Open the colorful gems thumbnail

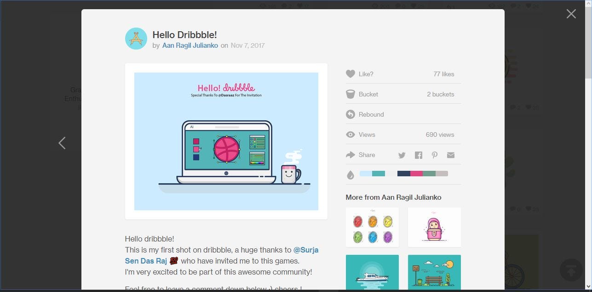[x=372, y=227]
